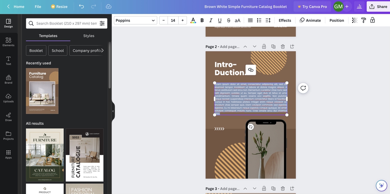Undo the last action
Image resolution: width=390 pixels, height=194 pixels.
click(x=82, y=6)
